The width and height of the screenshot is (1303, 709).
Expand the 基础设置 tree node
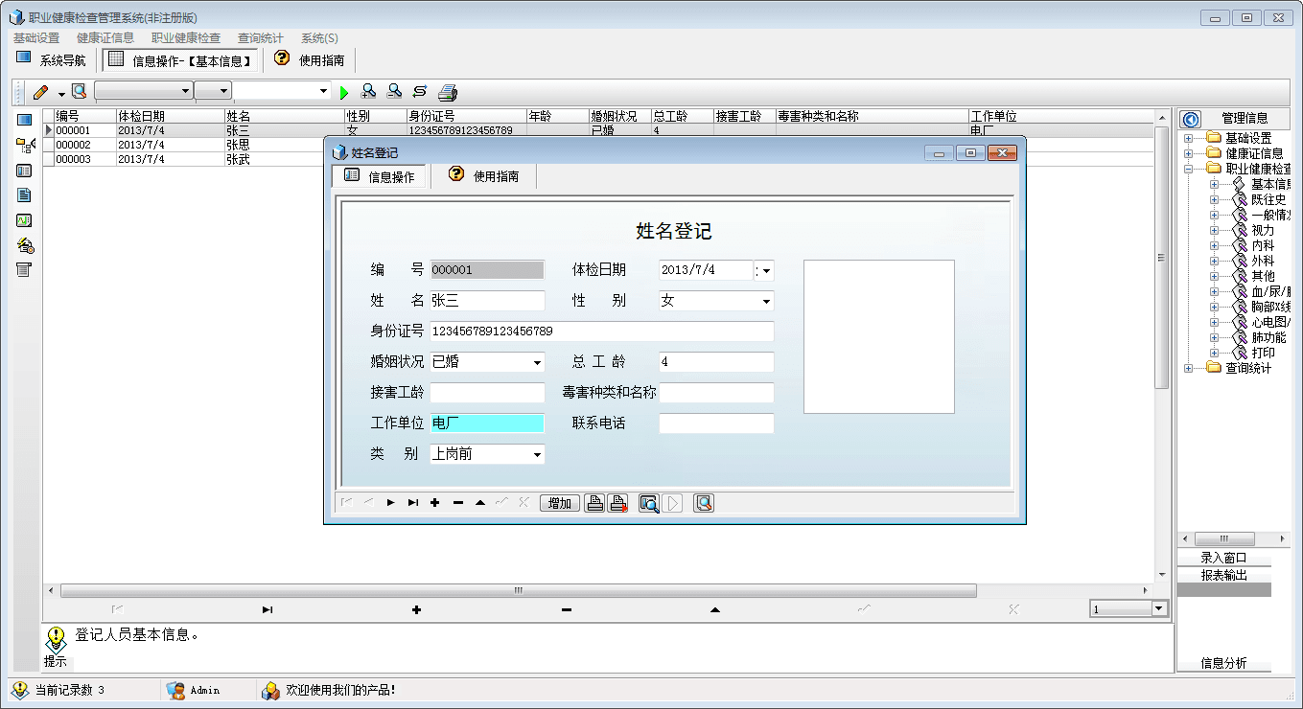tap(1189, 138)
